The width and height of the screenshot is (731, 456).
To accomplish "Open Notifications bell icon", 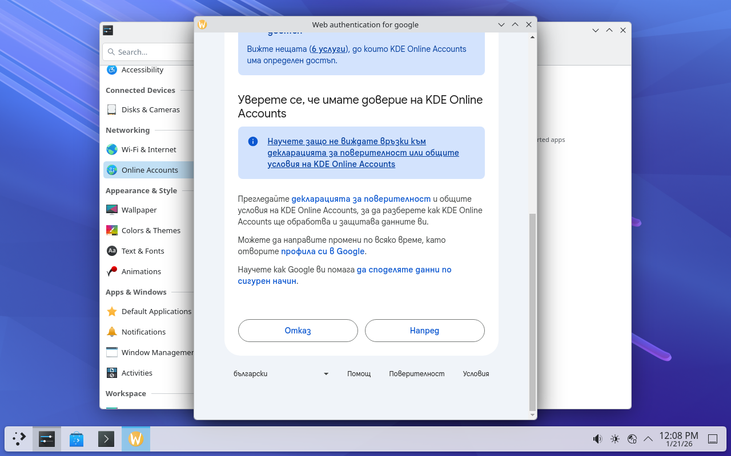I will pos(112,332).
